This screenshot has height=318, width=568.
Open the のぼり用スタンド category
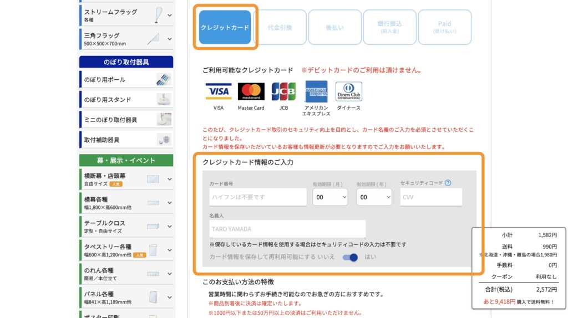(126, 100)
